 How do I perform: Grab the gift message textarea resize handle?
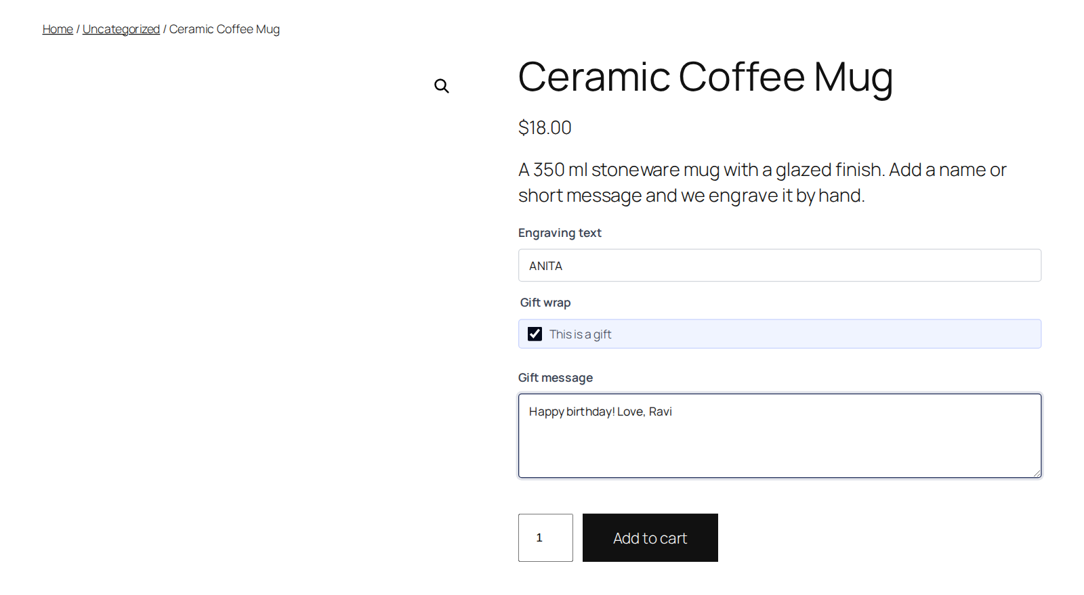1037,473
